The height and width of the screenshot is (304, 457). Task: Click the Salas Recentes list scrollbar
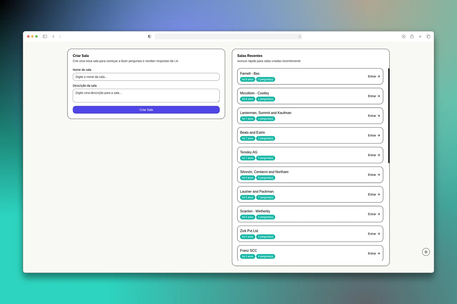pyautogui.click(x=389, y=115)
